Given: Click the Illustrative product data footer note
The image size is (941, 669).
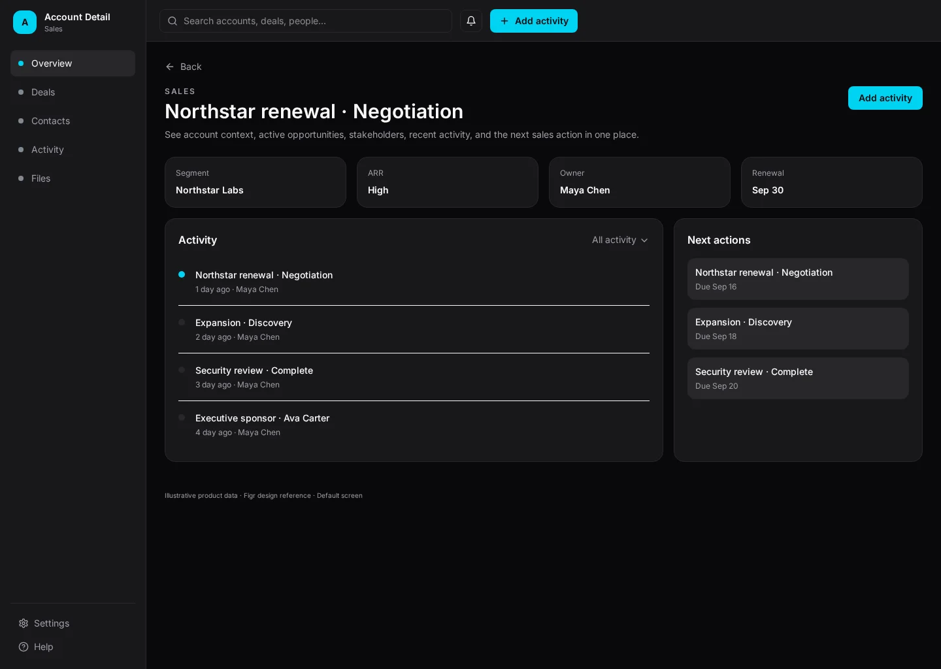Looking at the screenshot, I should [x=263, y=495].
